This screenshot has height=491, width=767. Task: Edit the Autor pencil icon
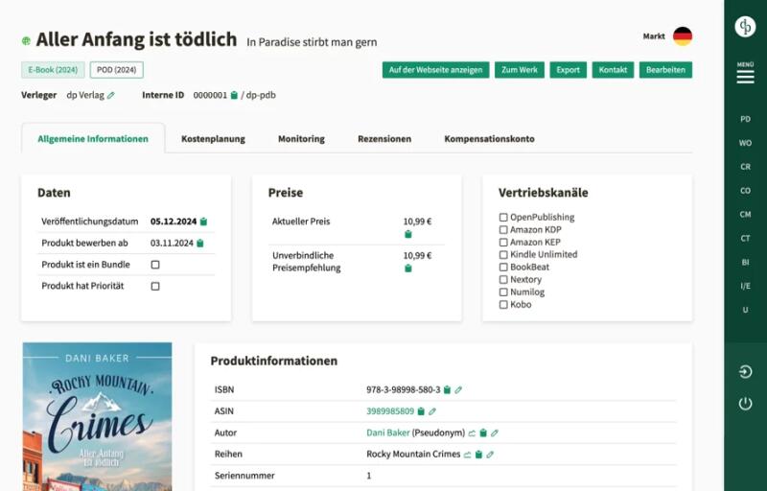(x=495, y=433)
